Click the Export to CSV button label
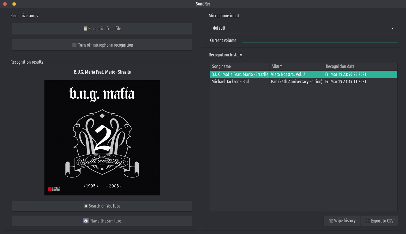This screenshot has height=234, width=406. pyautogui.click(x=382, y=221)
